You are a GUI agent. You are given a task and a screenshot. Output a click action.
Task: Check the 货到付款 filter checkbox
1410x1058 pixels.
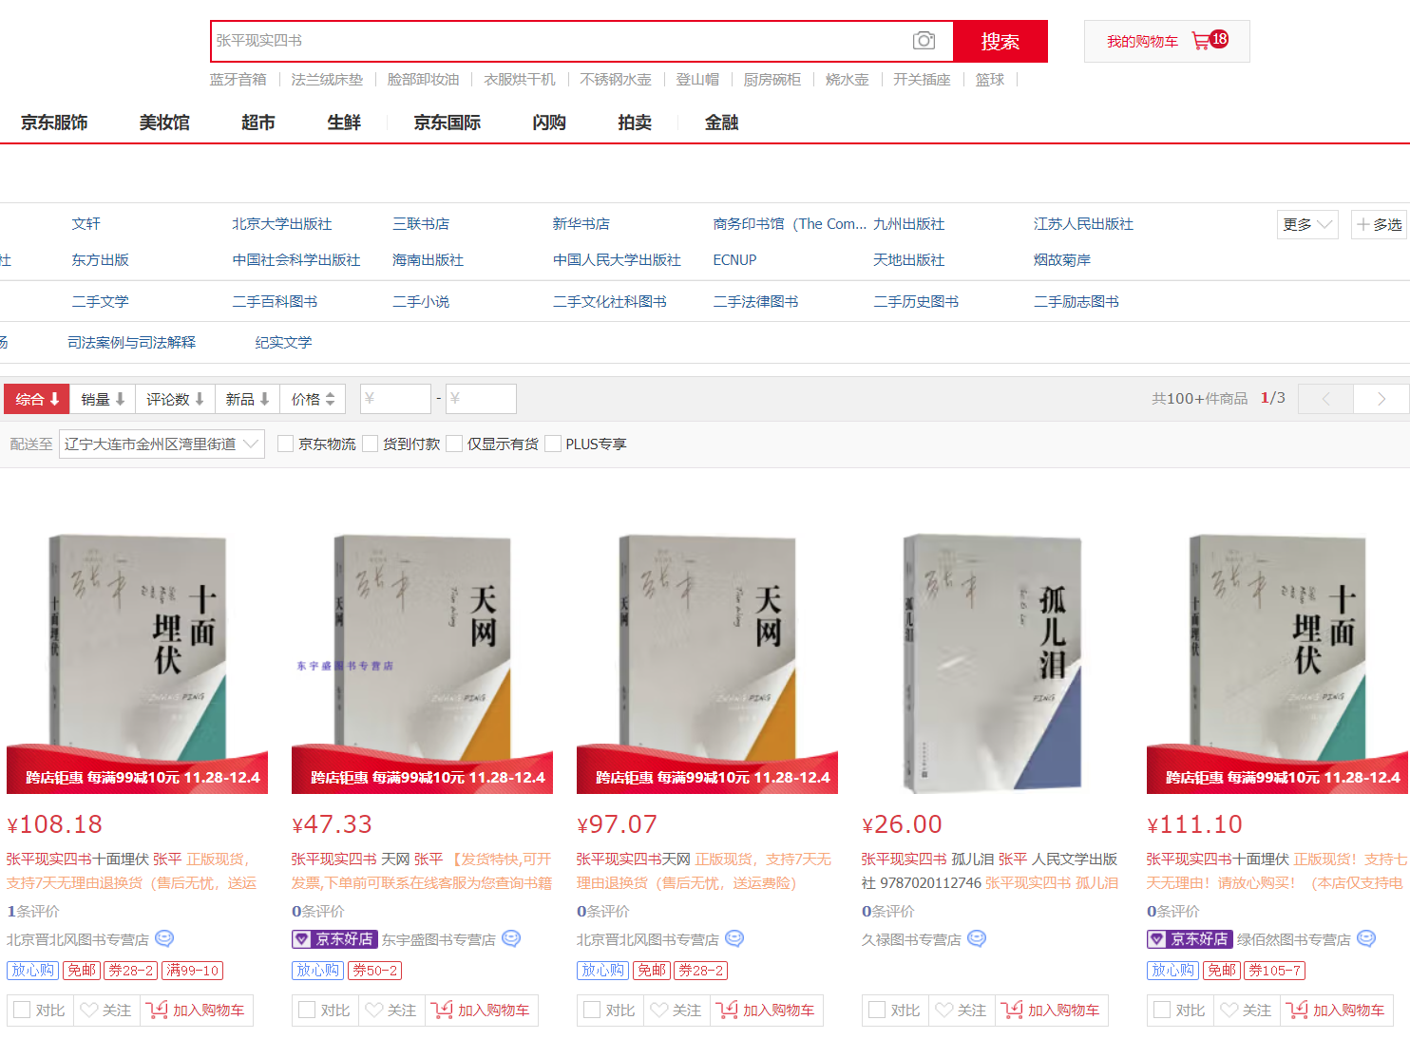(x=370, y=444)
